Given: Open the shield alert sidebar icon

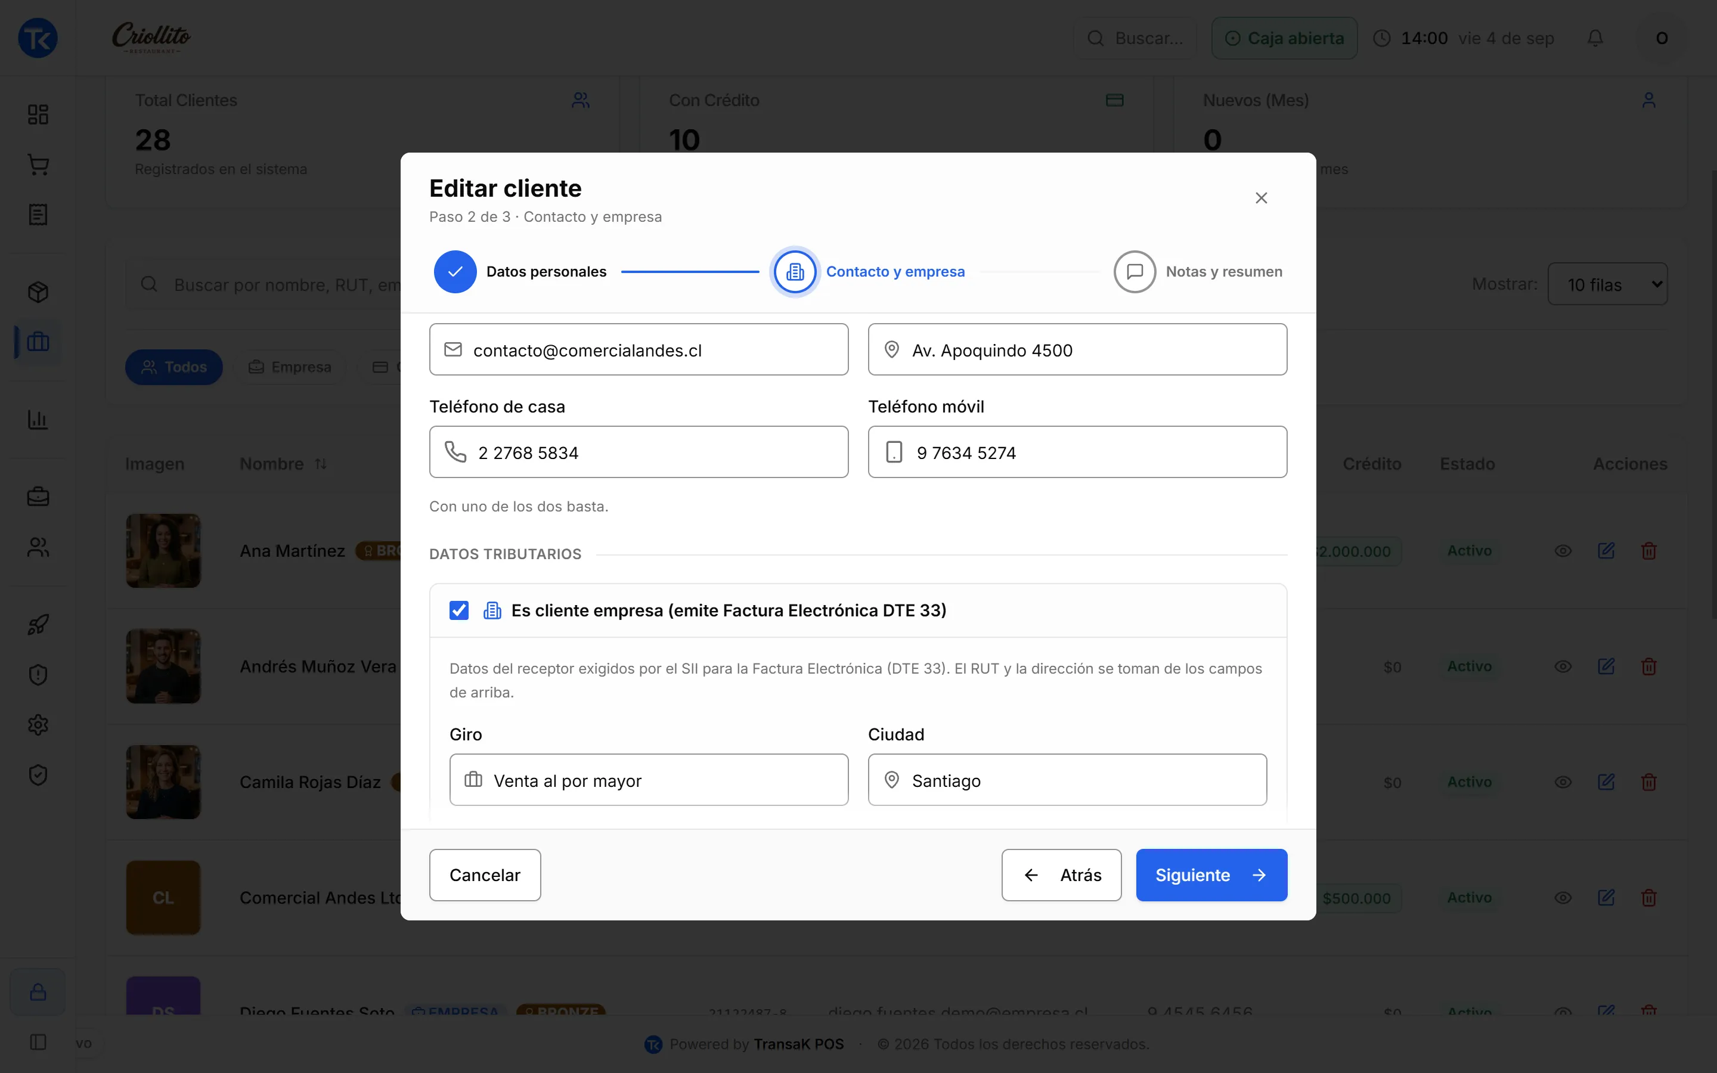Looking at the screenshot, I should [x=38, y=674].
